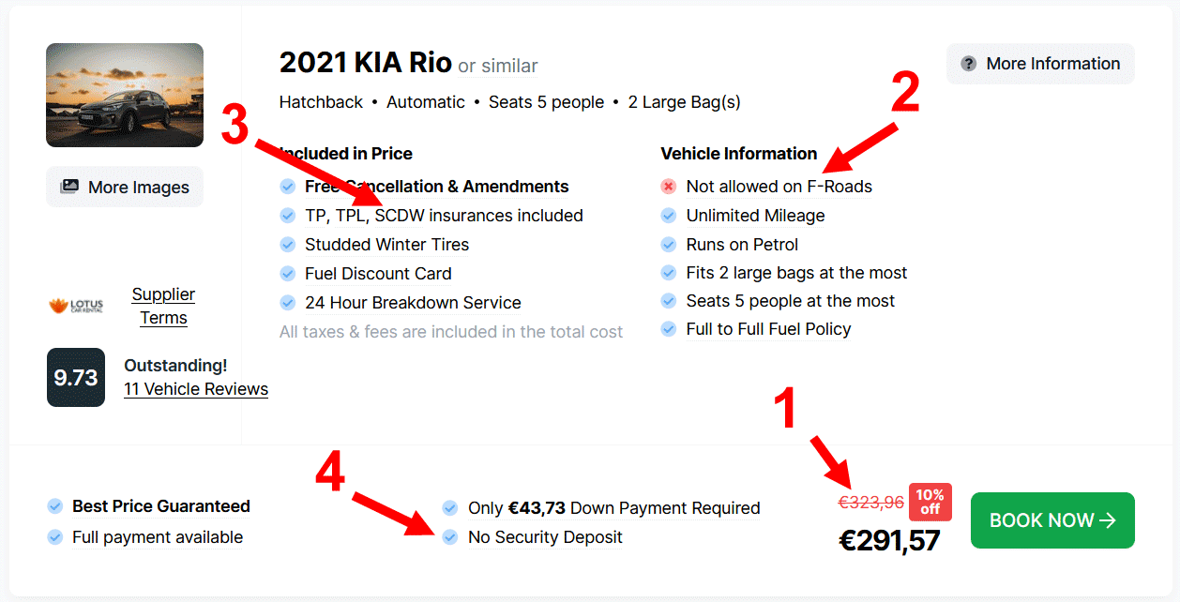1180x602 pixels.
Task: Click the Full to Full Fuel Policy text
Action: tap(768, 329)
